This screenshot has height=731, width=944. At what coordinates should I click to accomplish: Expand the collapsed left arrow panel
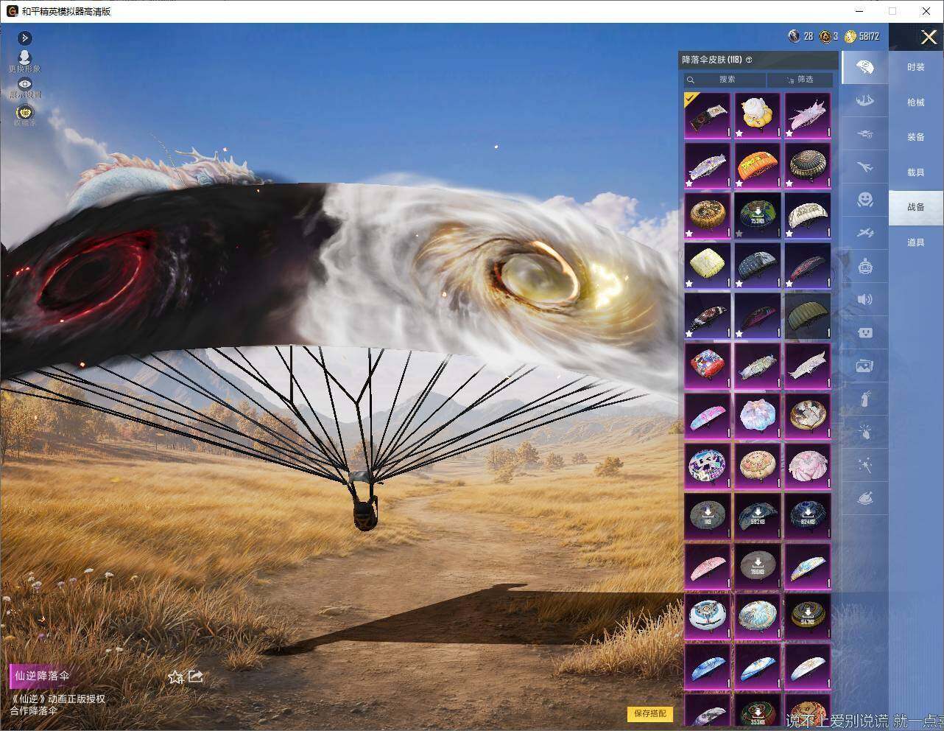click(x=24, y=38)
